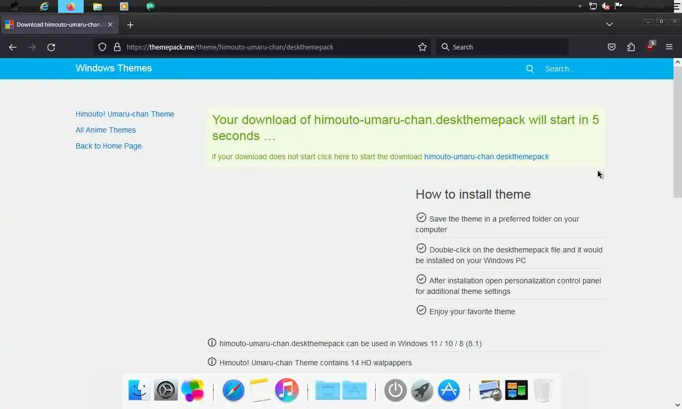The width and height of the screenshot is (682, 409).
Task: Launch iTunes music icon in dock
Action: (287, 390)
